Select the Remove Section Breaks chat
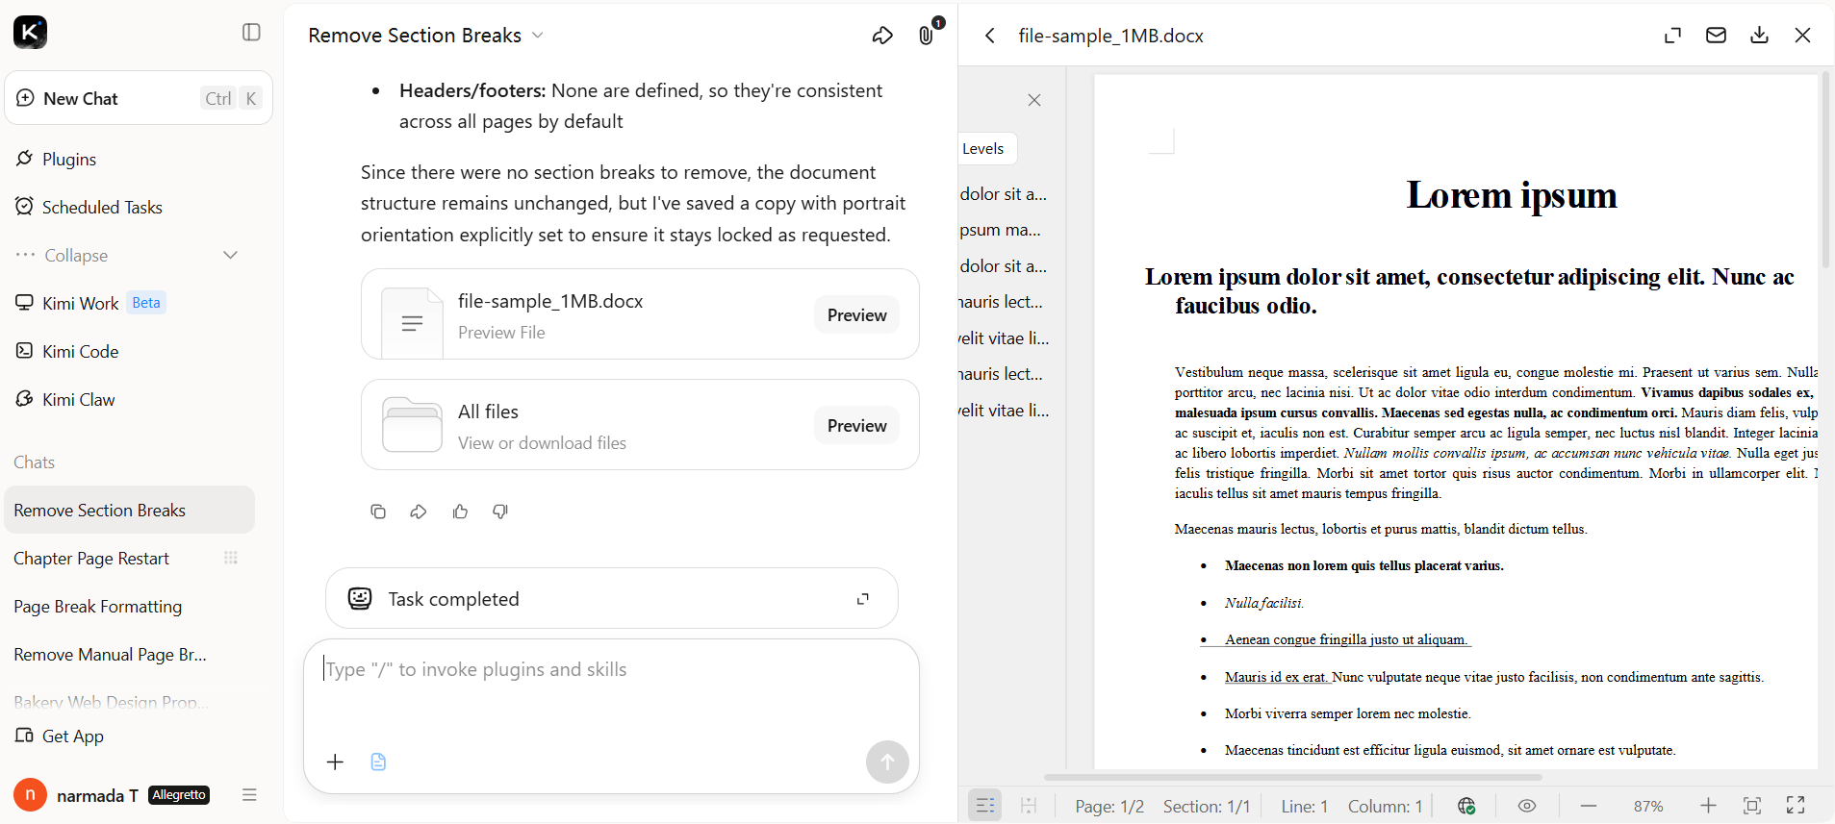The height and width of the screenshot is (824, 1835). click(129, 511)
